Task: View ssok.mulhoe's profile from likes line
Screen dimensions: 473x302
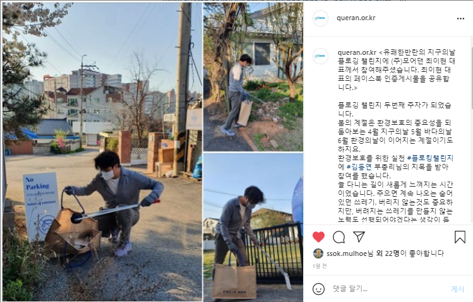Action: pyautogui.click(x=347, y=253)
